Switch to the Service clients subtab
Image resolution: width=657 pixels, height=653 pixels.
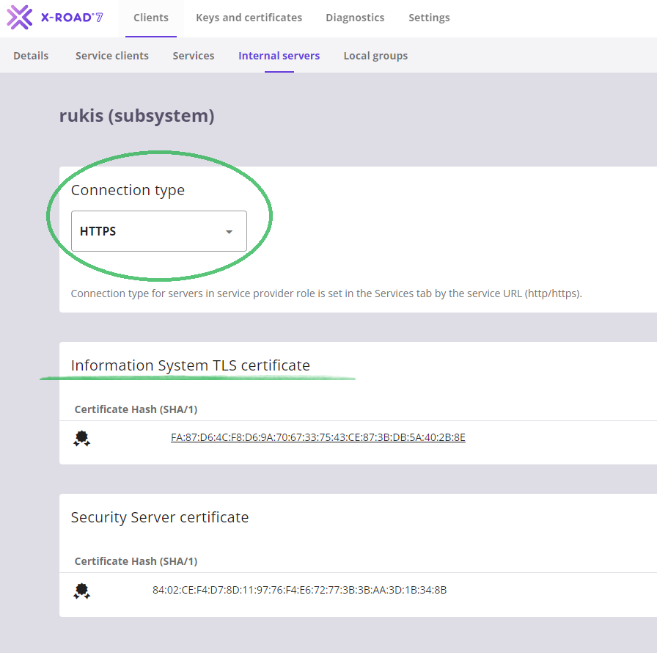pos(112,56)
